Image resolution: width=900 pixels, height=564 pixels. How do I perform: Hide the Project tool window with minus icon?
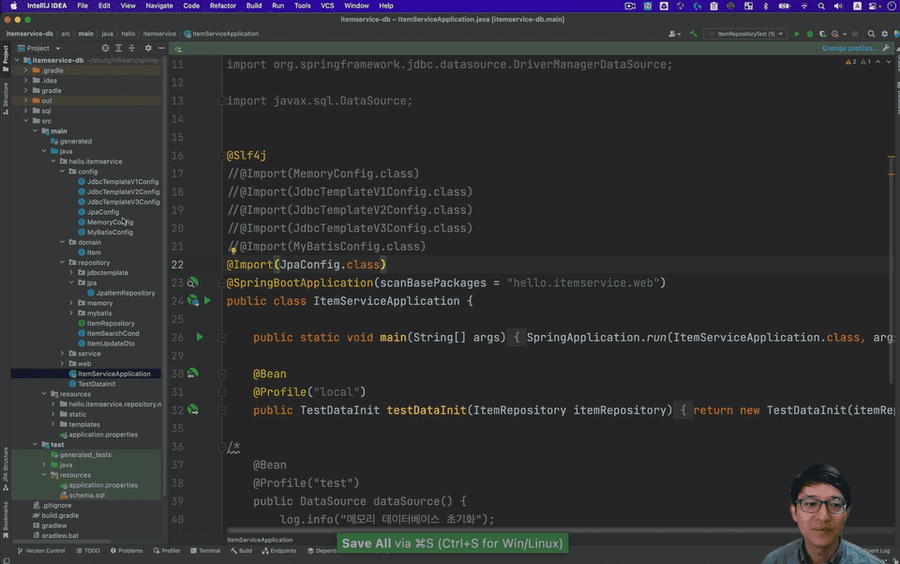(160, 48)
